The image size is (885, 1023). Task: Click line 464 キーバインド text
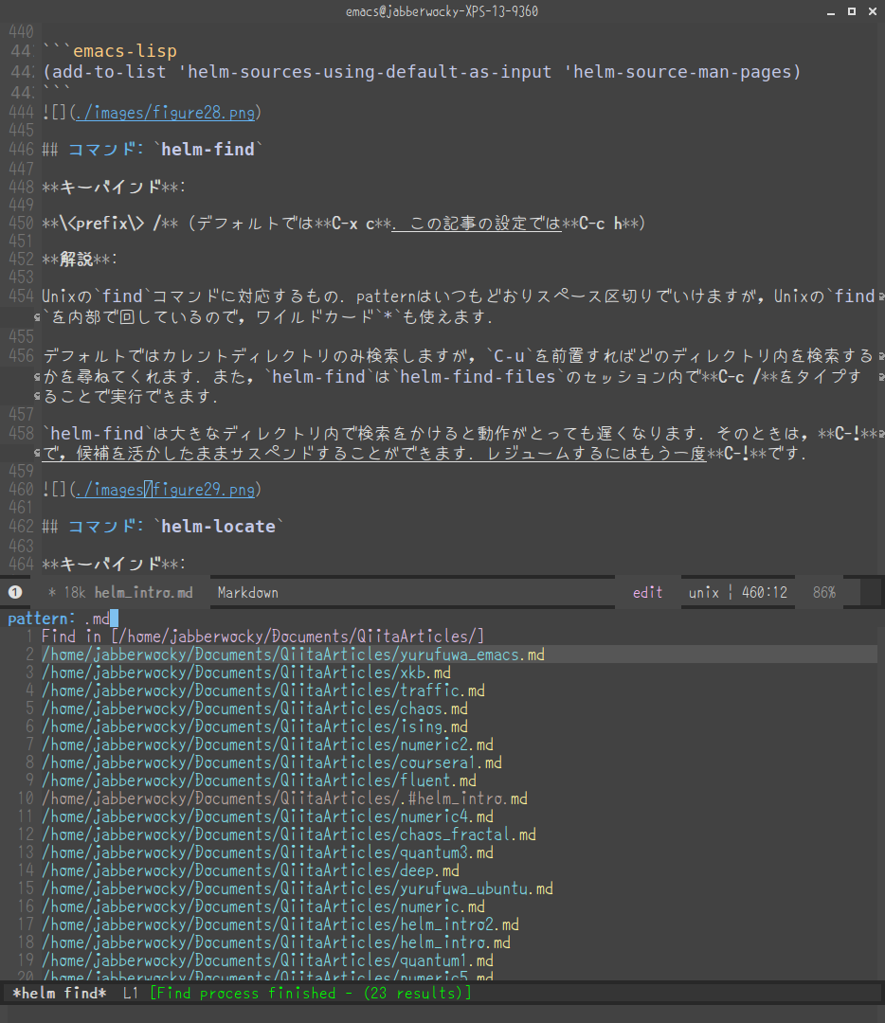tap(114, 564)
